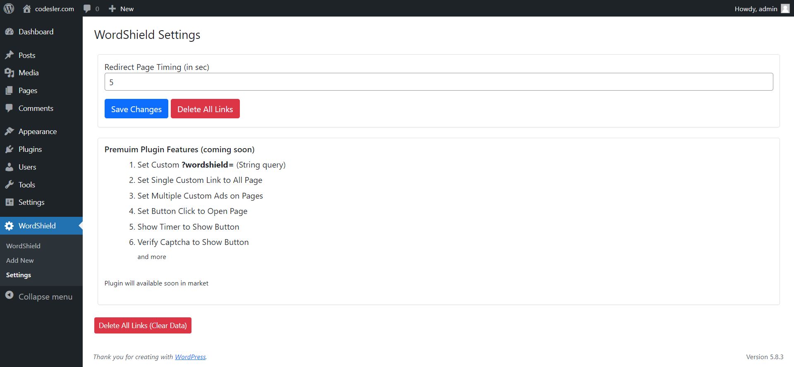The image size is (794, 367).
Task: Click the bold ?wordshield= text
Action: [x=208, y=165]
